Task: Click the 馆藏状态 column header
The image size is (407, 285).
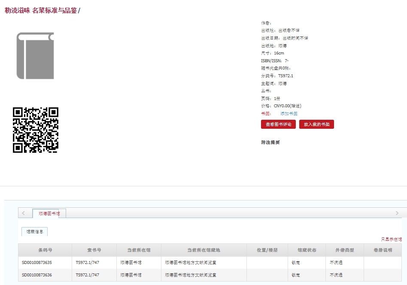Action: [307, 250]
